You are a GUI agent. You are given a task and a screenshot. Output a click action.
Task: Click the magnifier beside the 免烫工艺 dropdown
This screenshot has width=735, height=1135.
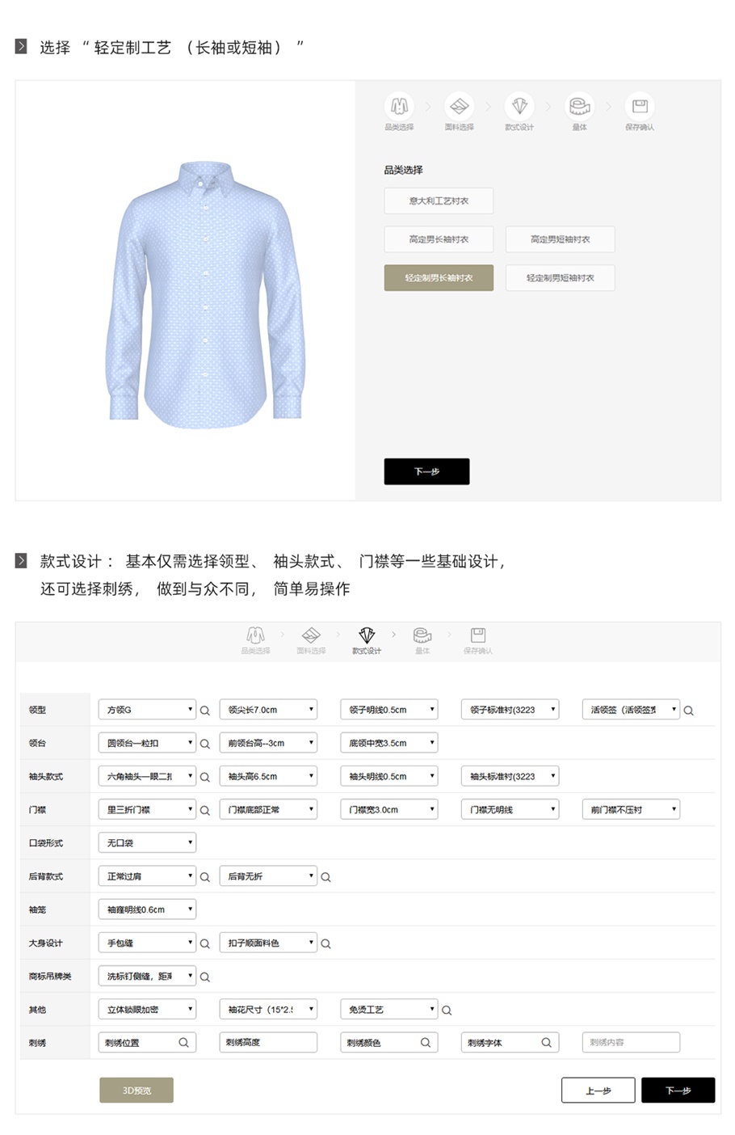447,1011
